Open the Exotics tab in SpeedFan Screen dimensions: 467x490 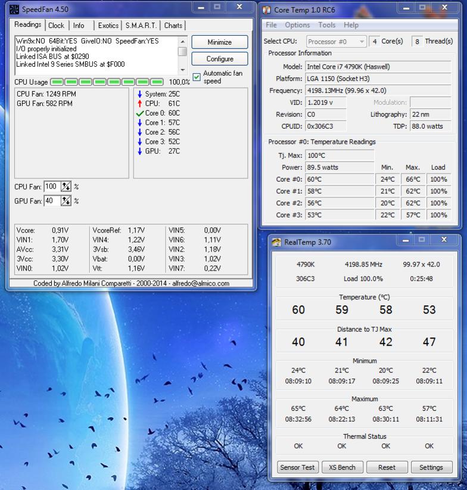click(x=108, y=26)
